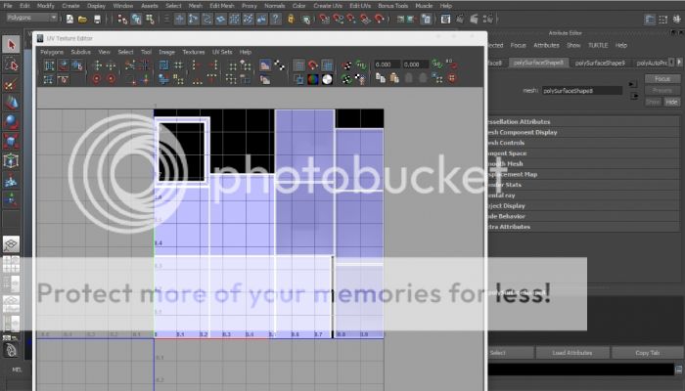The height and width of the screenshot is (391, 685).
Task: Click the checker dim-image icon in the UV editor
Action: click(280, 65)
